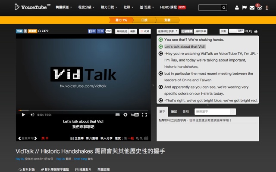This screenshot has width=276, height=172.
Task: Toggle 全螢幕 fullscreen mode below the video
Action: (x=77, y=138)
